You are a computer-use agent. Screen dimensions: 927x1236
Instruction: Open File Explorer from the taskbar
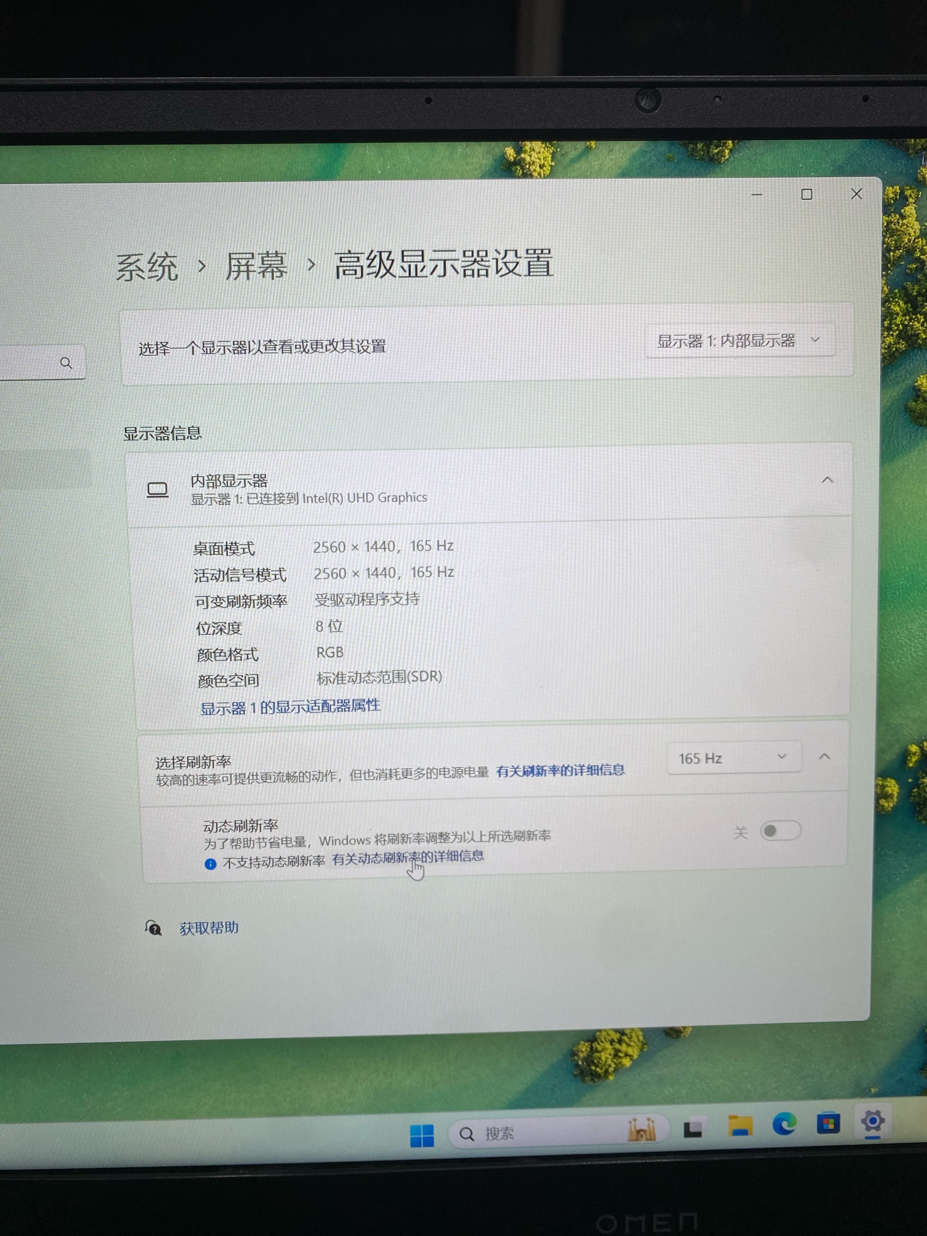click(x=740, y=1126)
